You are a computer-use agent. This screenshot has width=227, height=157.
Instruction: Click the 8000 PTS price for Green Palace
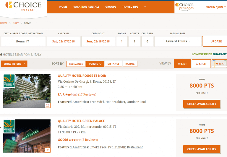click(x=202, y=131)
